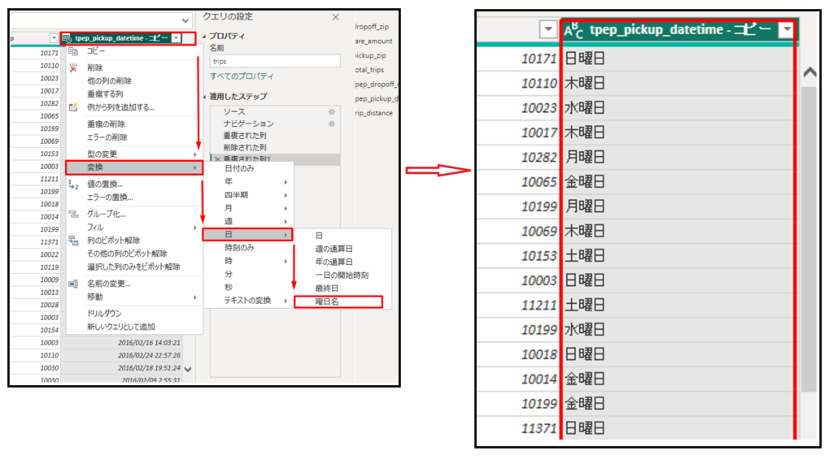Choose その他の列のピボット解除 menu entry
This screenshot has width=833, height=464.
pos(126,254)
